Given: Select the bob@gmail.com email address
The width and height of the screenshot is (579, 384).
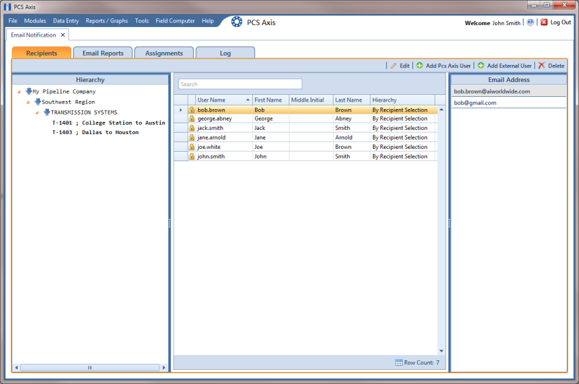Looking at the screenshot, I should [x=509, y=103].
